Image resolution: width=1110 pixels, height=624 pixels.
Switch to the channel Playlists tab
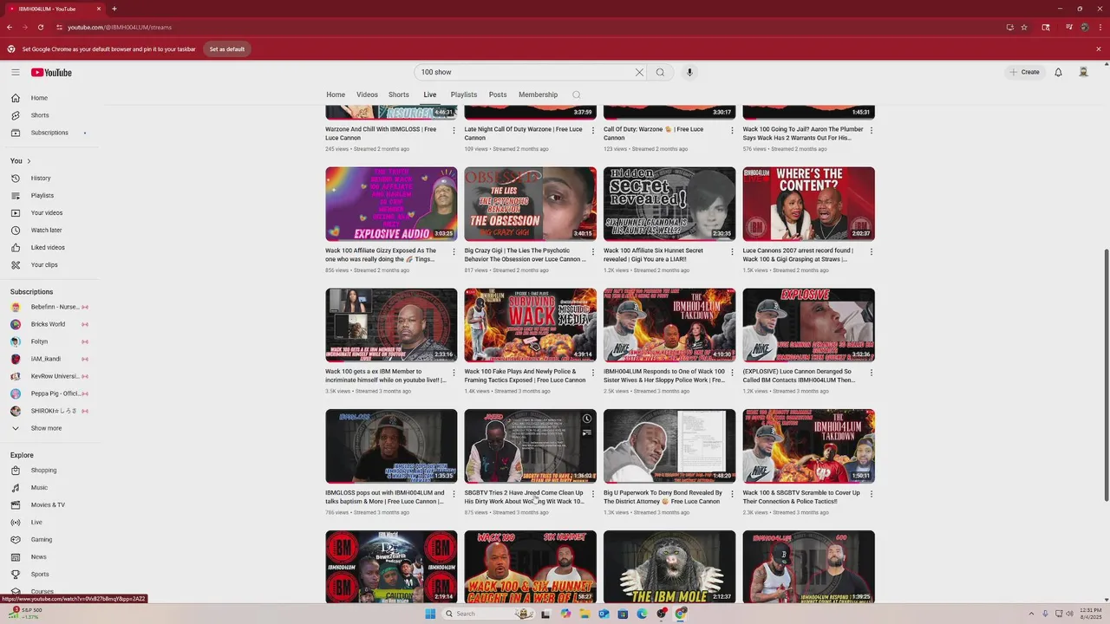[x=464, y=94]
